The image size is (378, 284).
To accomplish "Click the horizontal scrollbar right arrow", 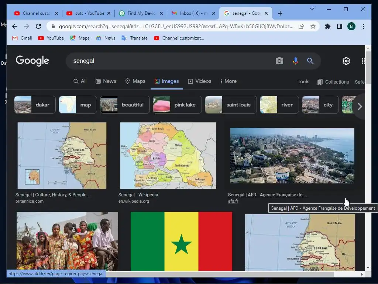I will pos(362,274).
